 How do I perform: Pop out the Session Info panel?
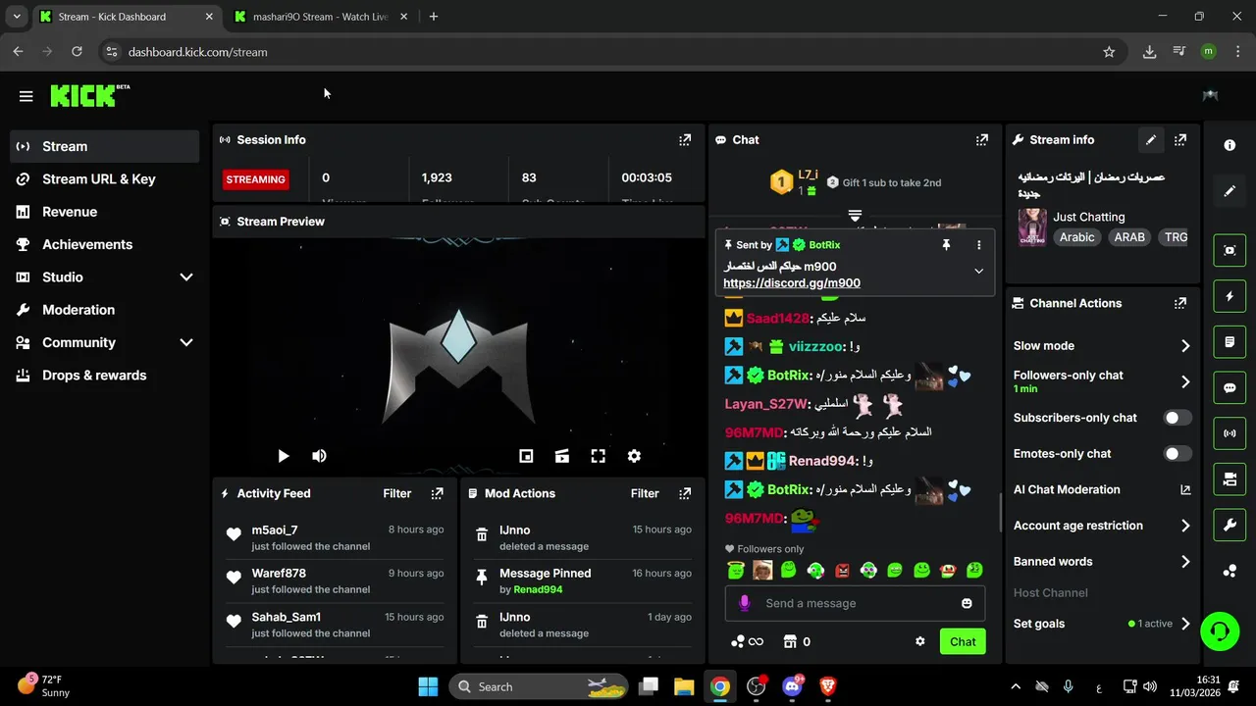[x=685, y=140]
